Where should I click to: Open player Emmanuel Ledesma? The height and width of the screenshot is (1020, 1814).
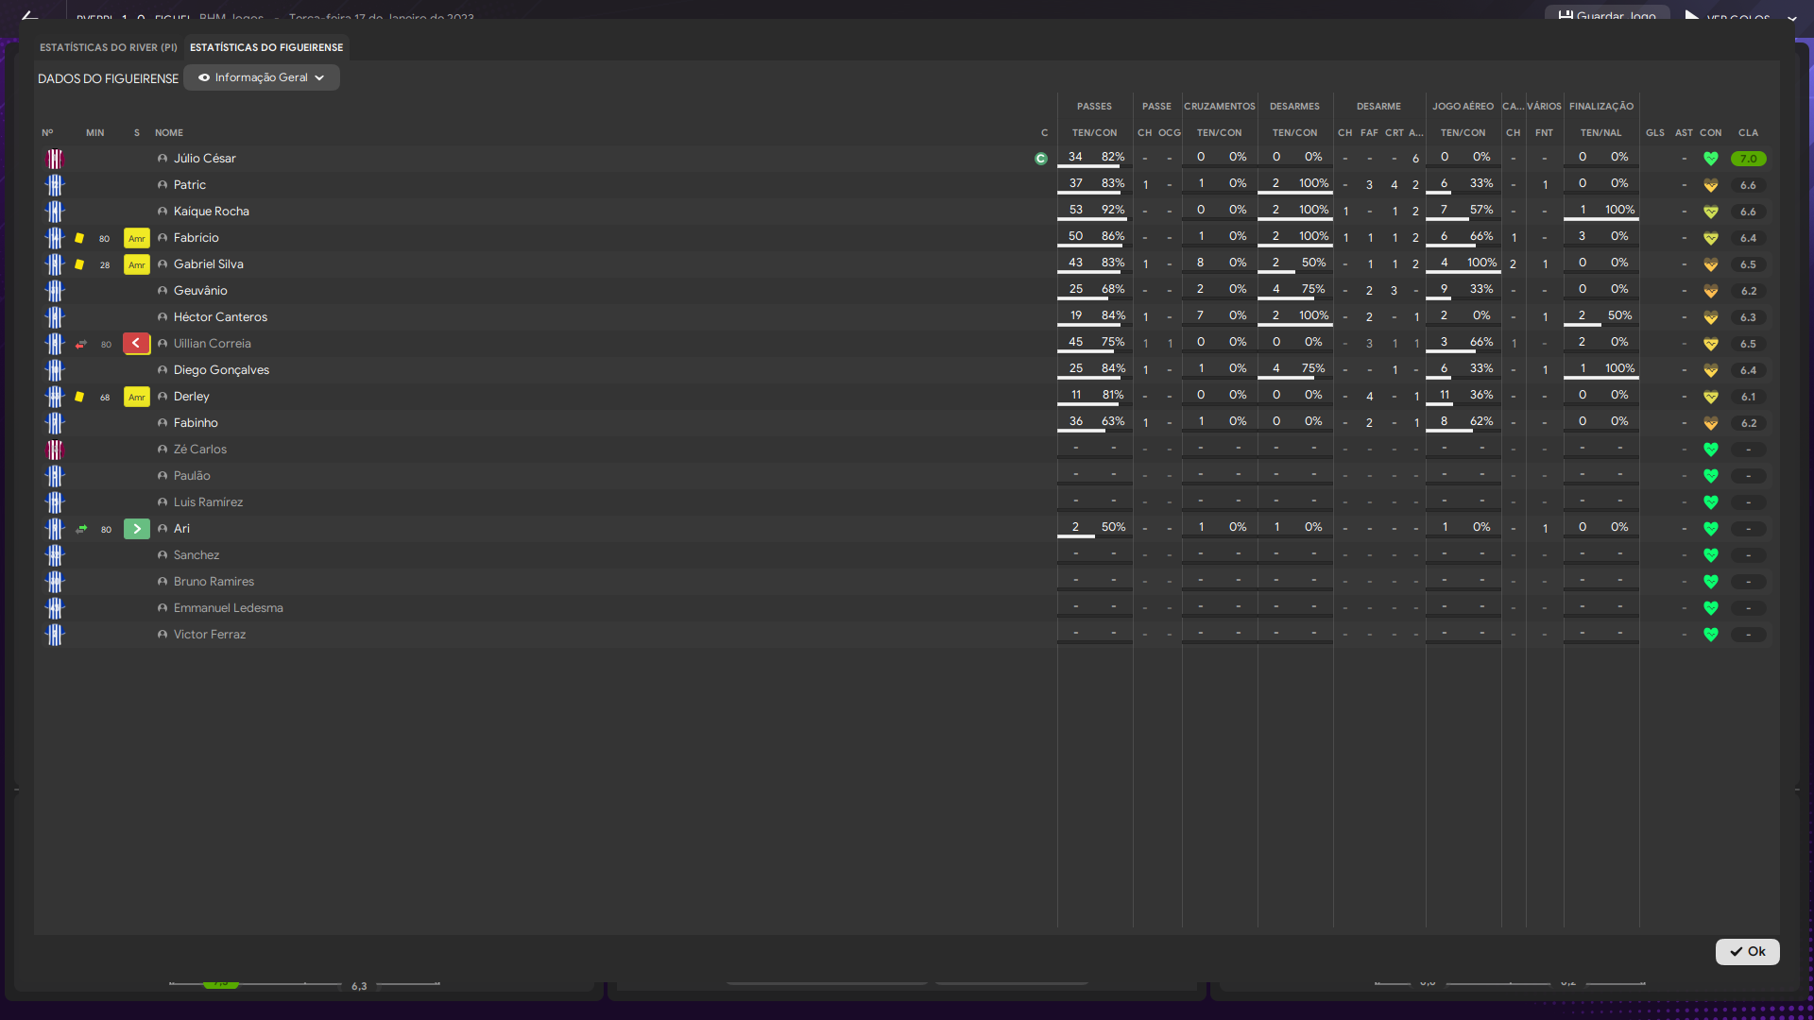[x=229, y=608]
